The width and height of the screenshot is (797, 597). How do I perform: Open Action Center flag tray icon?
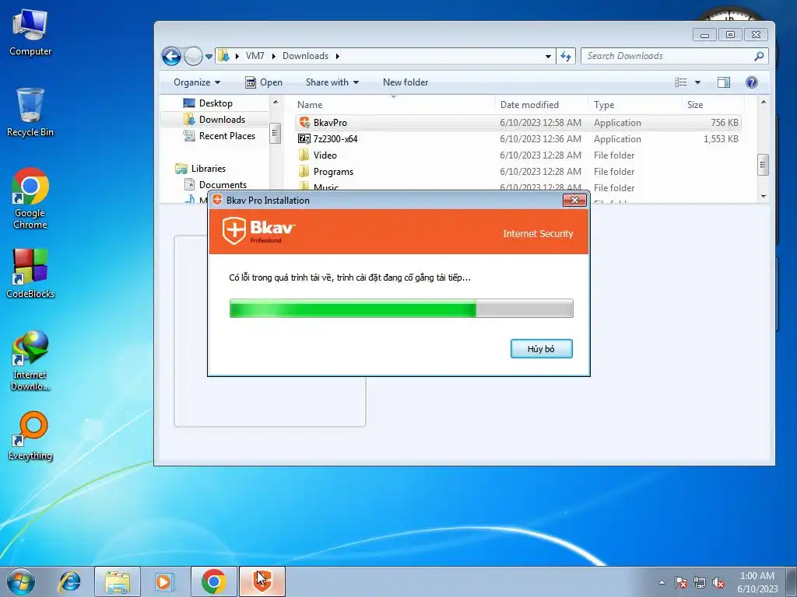[x=680, y=582]
